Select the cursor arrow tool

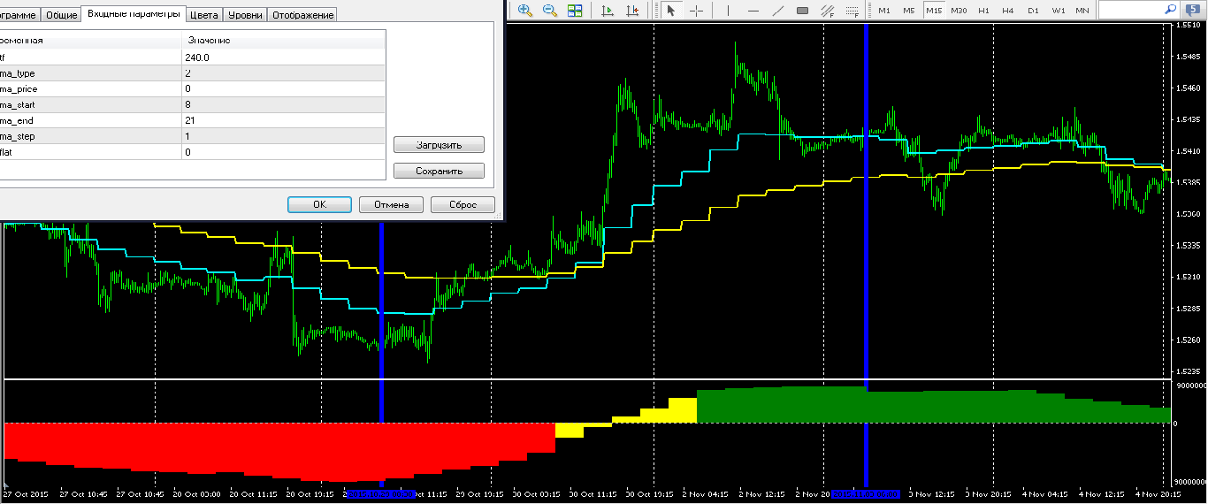coord(670,11)
